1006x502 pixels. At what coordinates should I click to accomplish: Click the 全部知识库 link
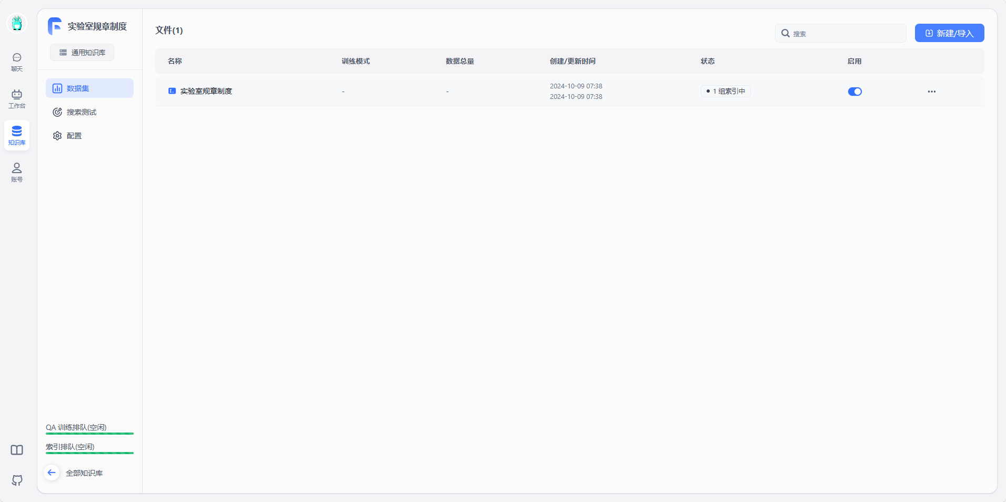tap(84, 473)
